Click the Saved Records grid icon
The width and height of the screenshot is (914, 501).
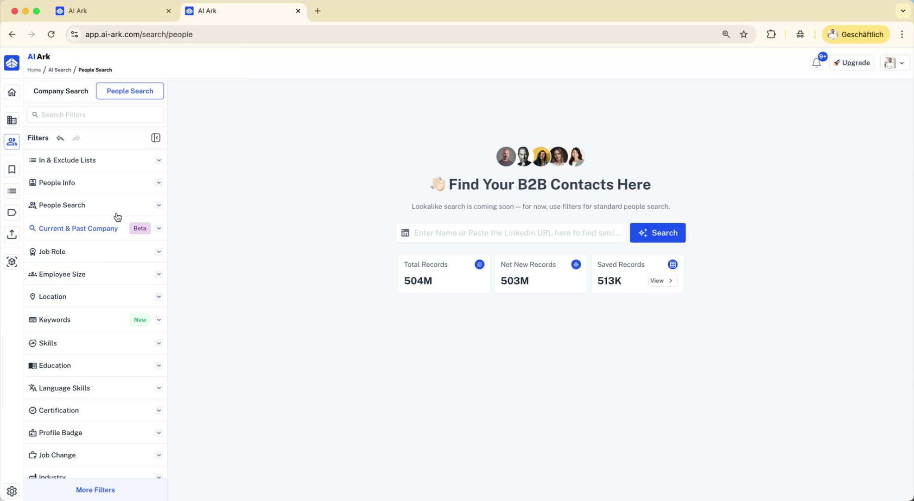tap(673, 264)
